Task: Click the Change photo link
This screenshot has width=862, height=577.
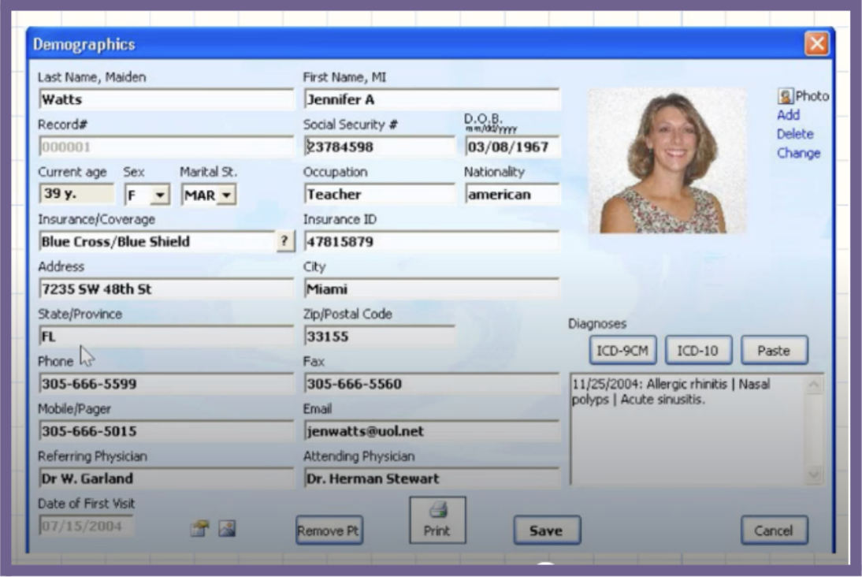Action: [x=797, y=153]
